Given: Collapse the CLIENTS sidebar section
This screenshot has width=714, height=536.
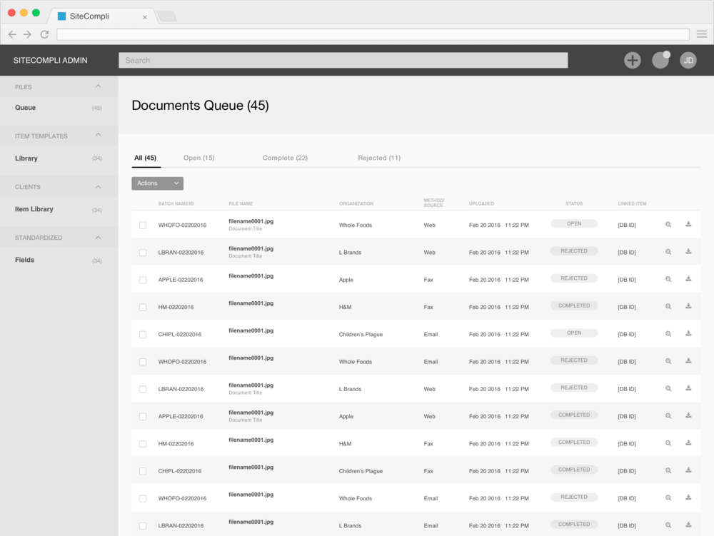Looking at the screenshot, I should point(99,186).
